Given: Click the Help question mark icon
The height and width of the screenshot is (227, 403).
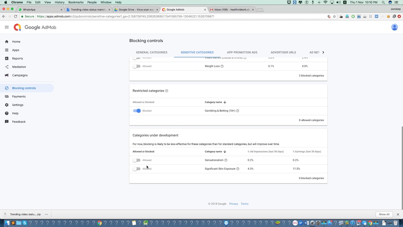Looking at the screenshot, I should (7, 113).
